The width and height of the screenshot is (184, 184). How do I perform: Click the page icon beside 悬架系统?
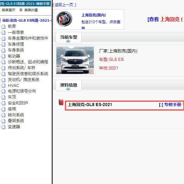click(4, 121)
